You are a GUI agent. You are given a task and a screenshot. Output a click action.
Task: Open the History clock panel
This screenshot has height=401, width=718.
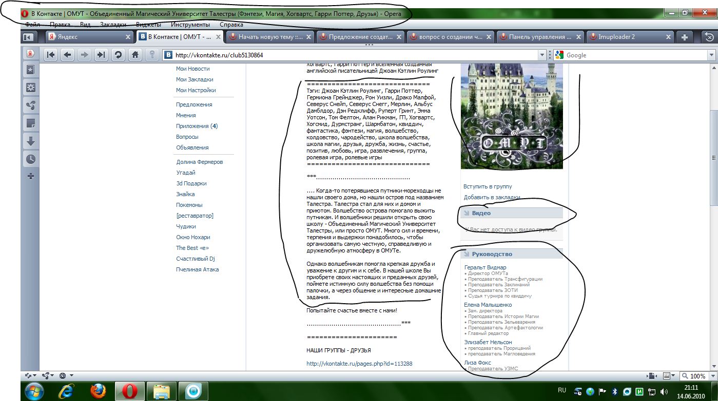point(31,159)
